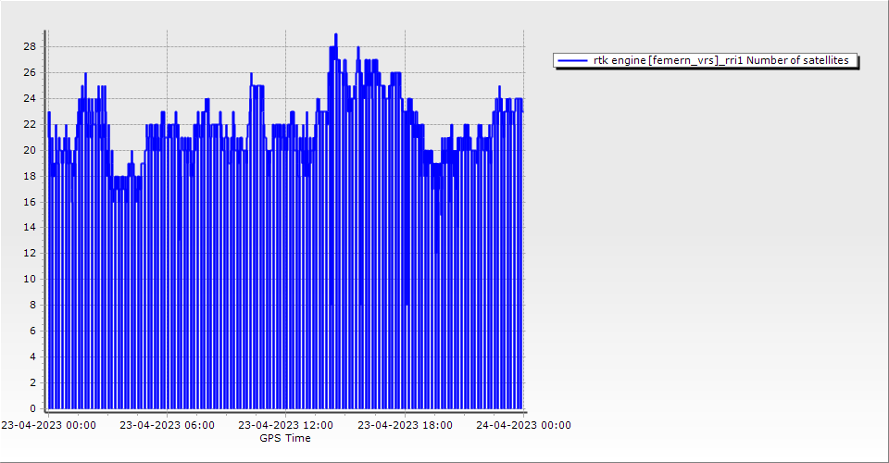Click the 'GPS Time' x-axis title
Screen dimensions: 889x463
click(285, 438)
